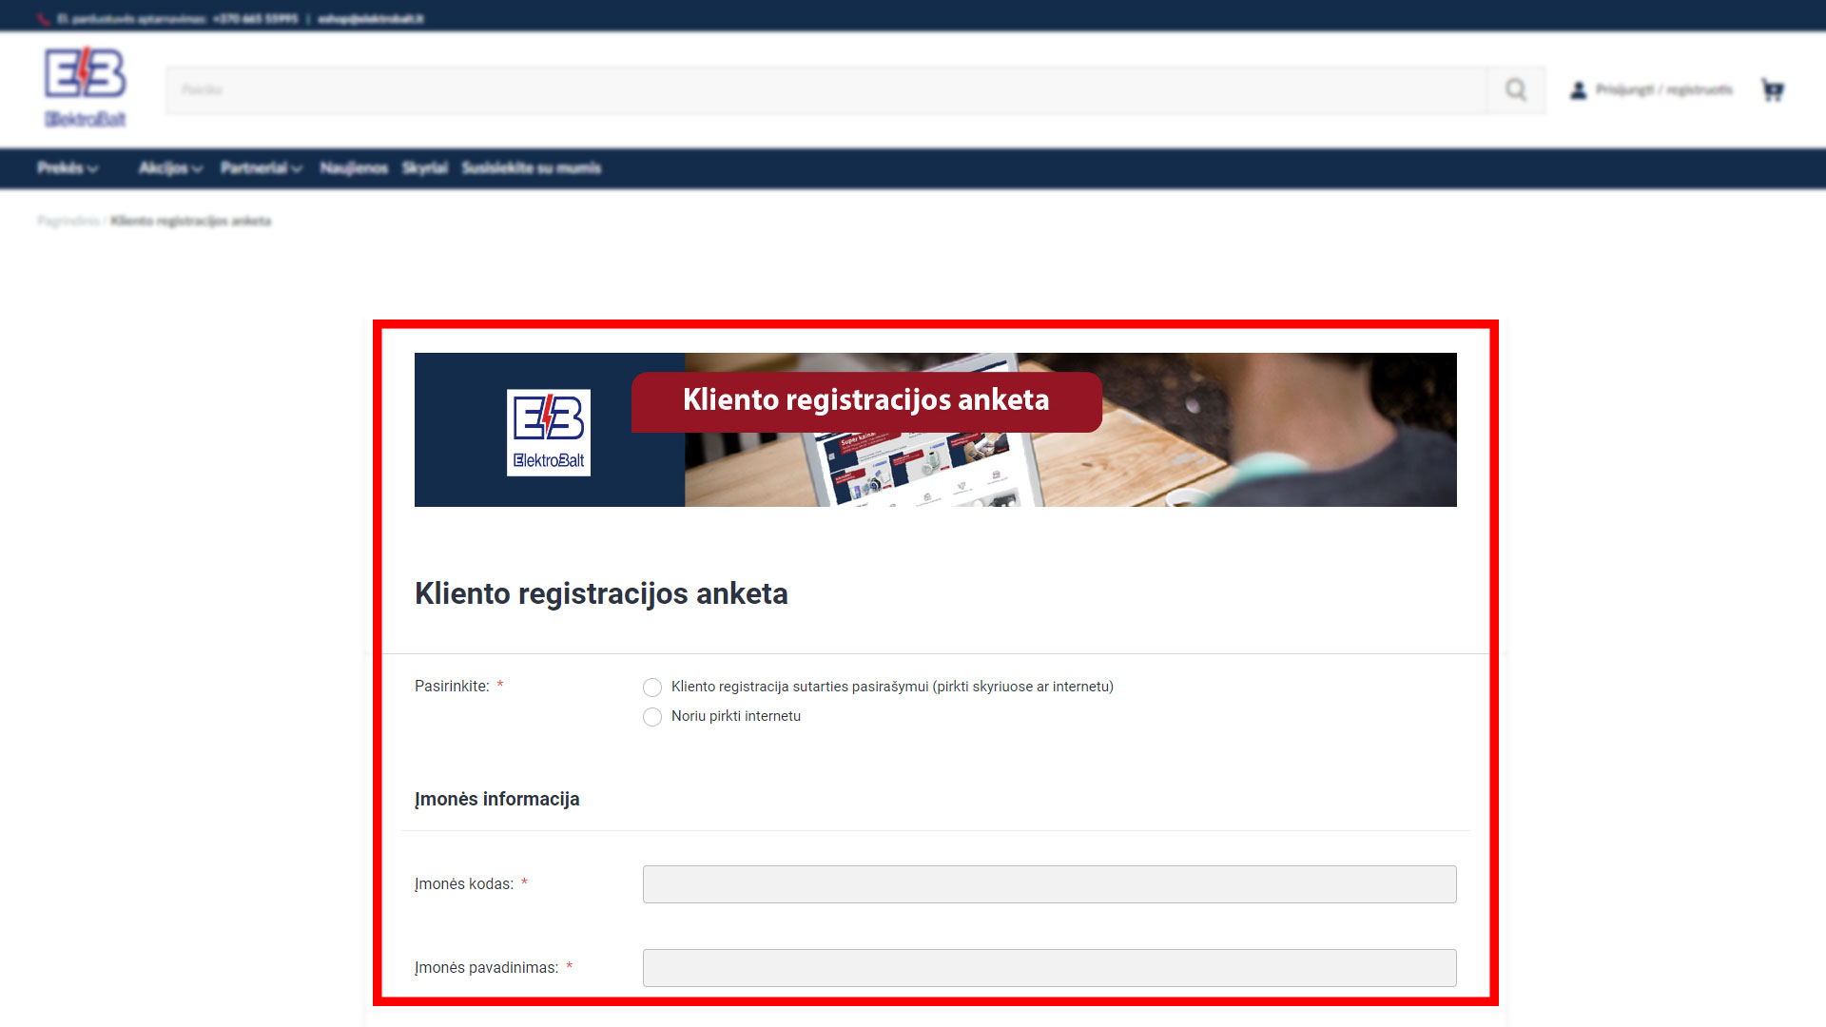Expand the Akcijos dropdown menu
This screenshot has width=1826, height=1027.
pos(170,168)
